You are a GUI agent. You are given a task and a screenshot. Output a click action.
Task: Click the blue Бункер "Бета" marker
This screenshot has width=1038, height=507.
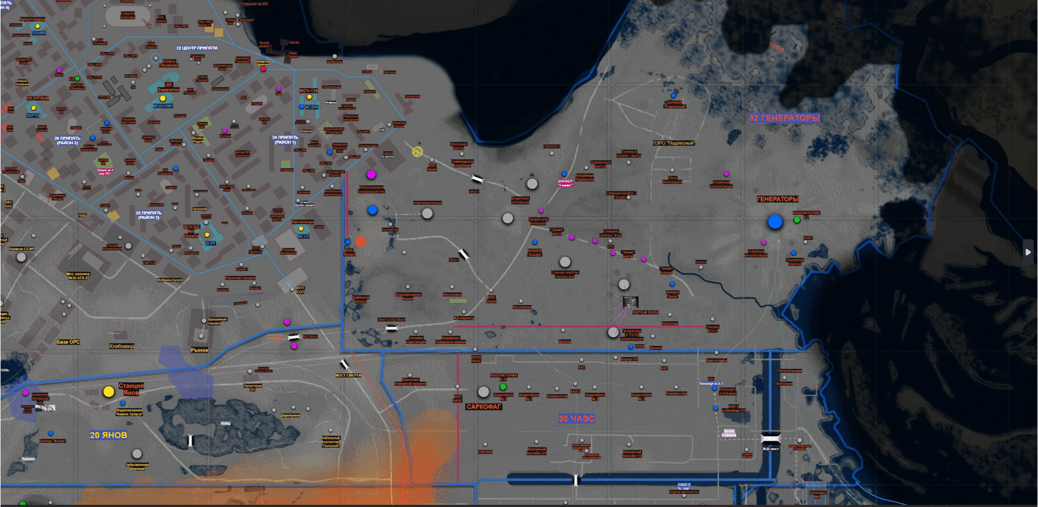pyautogui.click(x=672, y=284)
